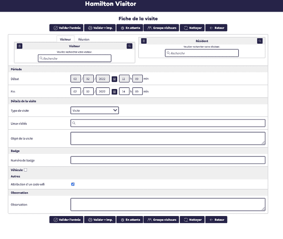This screenshot has height=239, width=283.
Task: Click top Groupe visiteurs button
Action: (161, 28)
